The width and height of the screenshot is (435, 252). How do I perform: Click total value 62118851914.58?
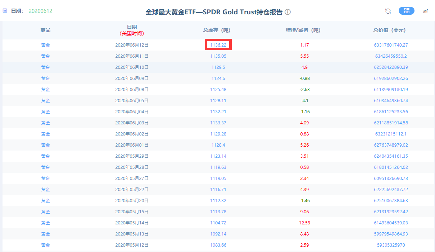click(391, 123)
